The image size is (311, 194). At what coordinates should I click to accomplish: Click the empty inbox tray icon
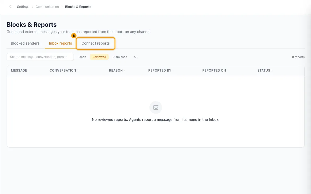pyautogui.click(x=156, y=107)
